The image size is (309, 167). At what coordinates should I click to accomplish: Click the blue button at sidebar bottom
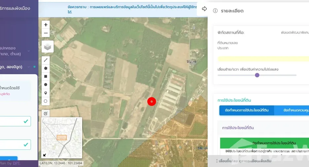tap(9, 158)
